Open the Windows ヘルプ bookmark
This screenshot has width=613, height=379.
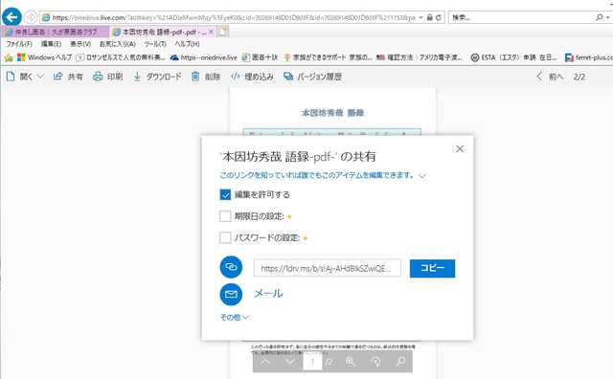pyautogui.click(x=45, y=57)
